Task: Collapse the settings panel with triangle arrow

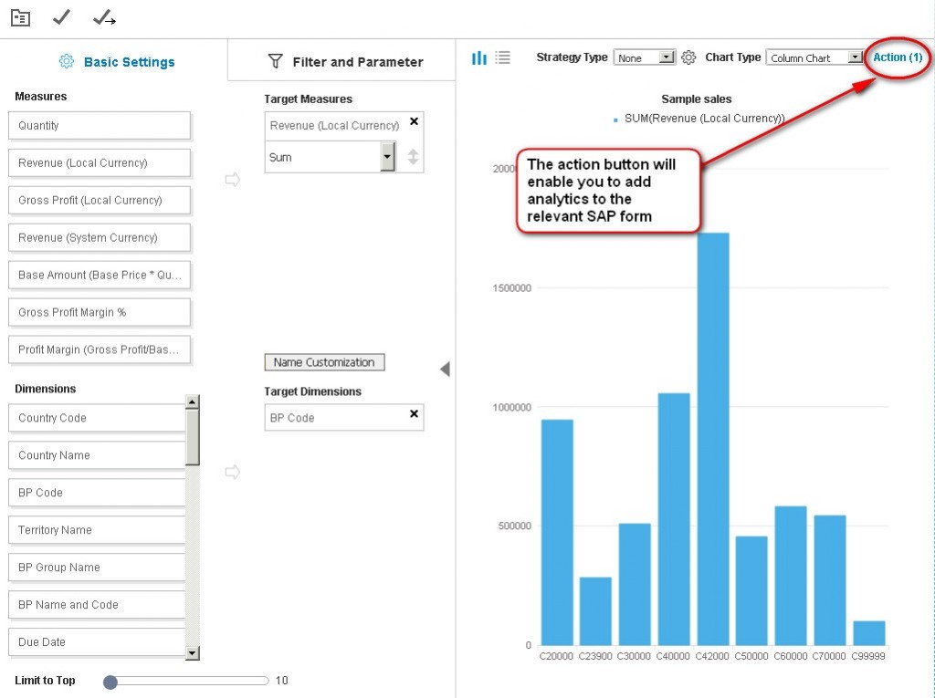Action: pyautogui.click(x=445, y=370)
